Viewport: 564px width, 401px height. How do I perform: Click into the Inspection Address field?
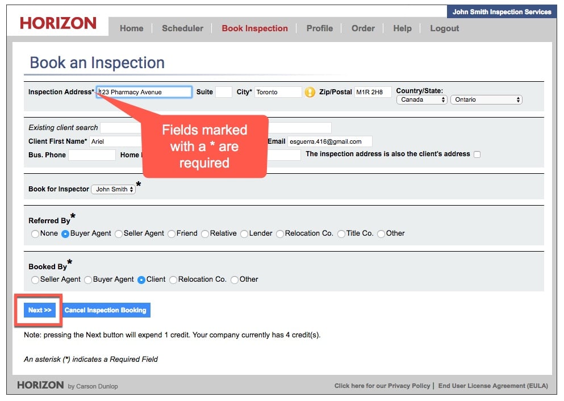click(144, 92)
